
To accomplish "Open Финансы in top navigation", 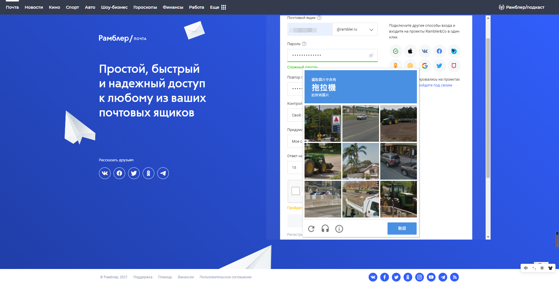I will coord(173,7).
